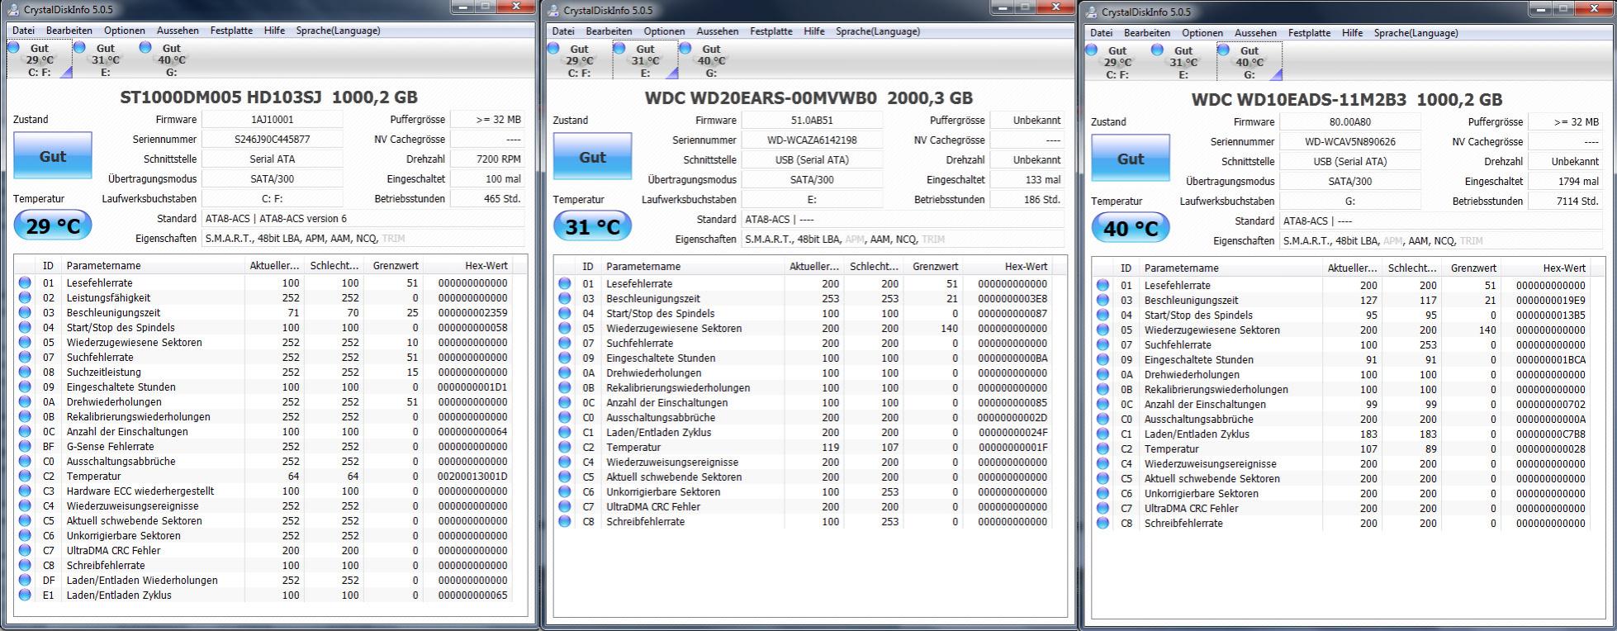Click status icon of UltraDMA CRC Fehler in middle window
This screenshot has height=631, width=1617.
click(565, 506)
